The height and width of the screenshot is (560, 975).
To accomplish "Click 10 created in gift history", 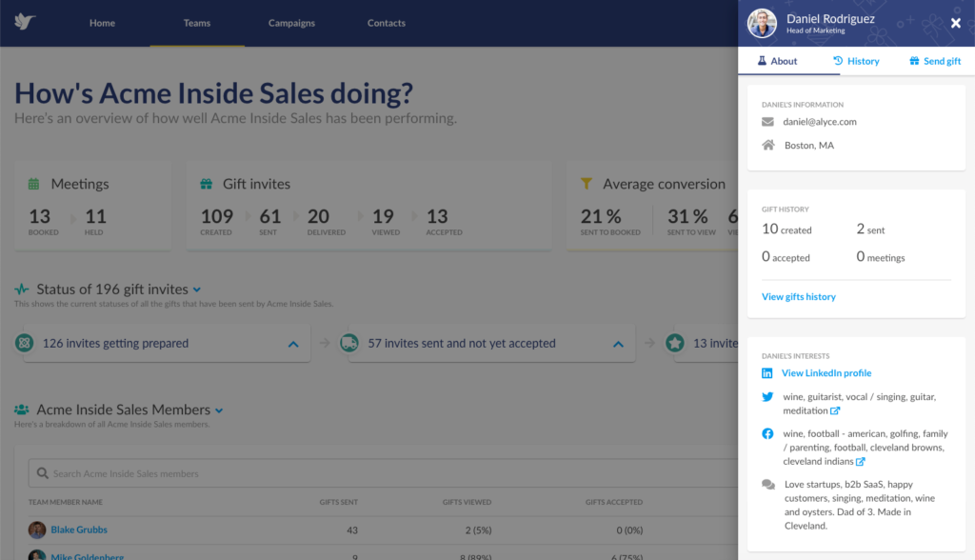I will coord(786,230).
